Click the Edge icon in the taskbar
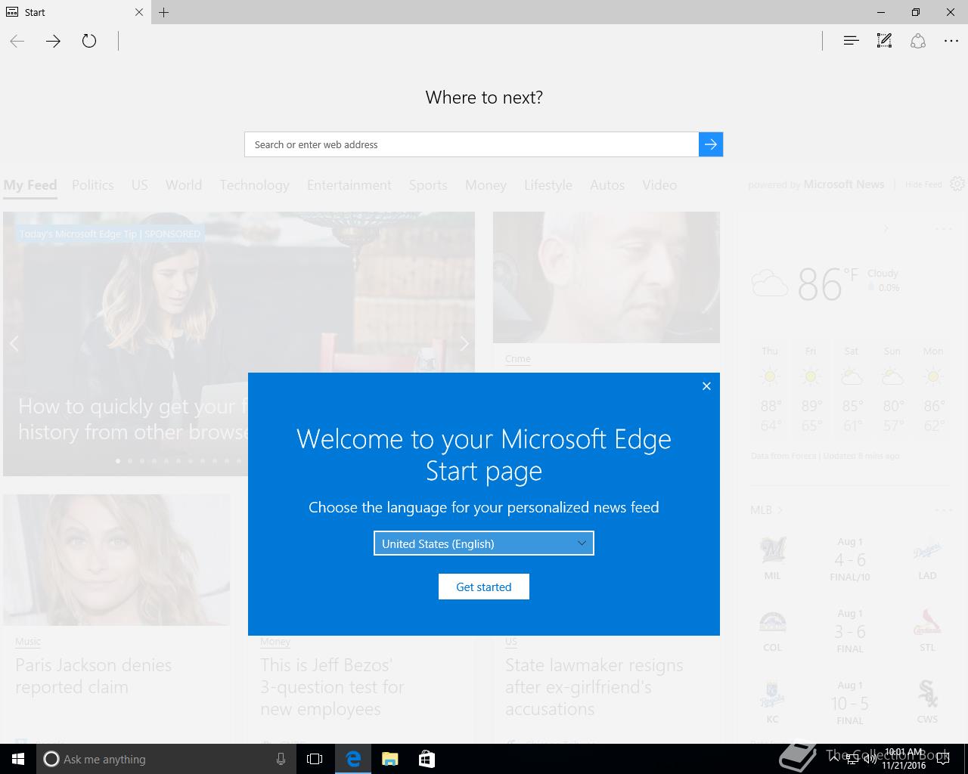968x774 pixels. (353, 759)
